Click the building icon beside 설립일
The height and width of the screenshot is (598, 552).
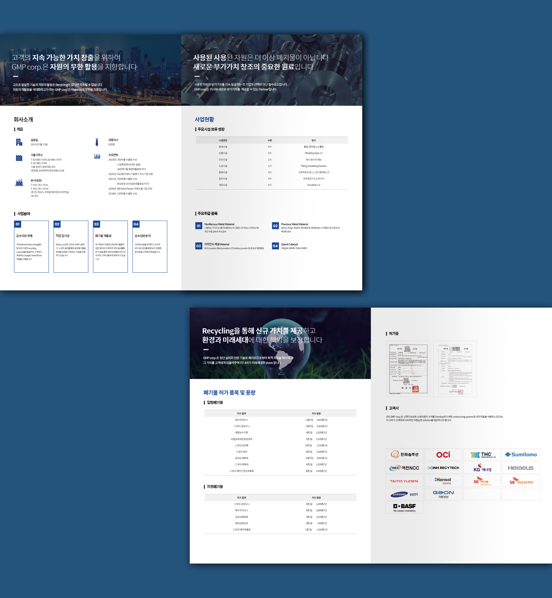coord(19,142)
